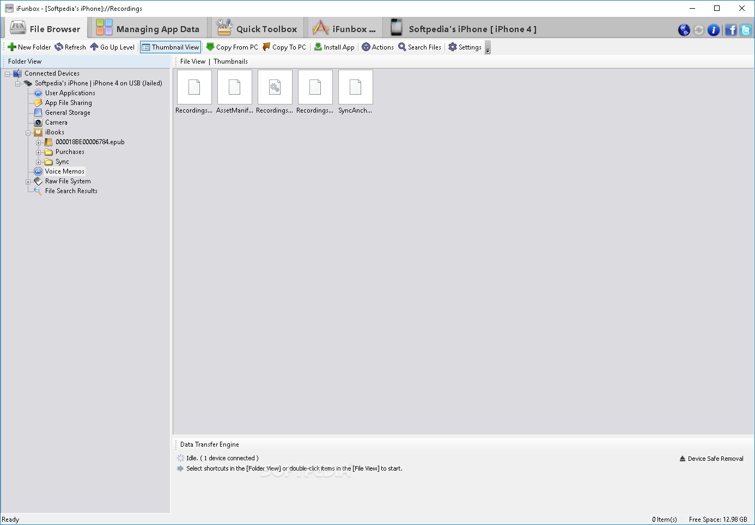Expand the Sync folder node

click(39, 162)
